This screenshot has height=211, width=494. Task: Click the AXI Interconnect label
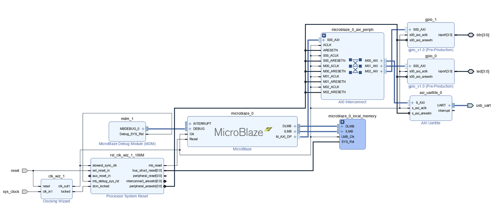tap(352, 102)
